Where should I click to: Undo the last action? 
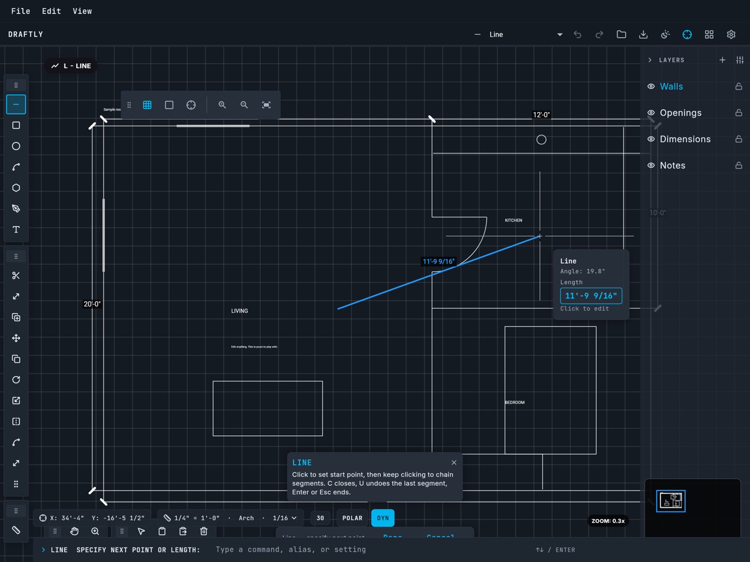pos(577,34)
